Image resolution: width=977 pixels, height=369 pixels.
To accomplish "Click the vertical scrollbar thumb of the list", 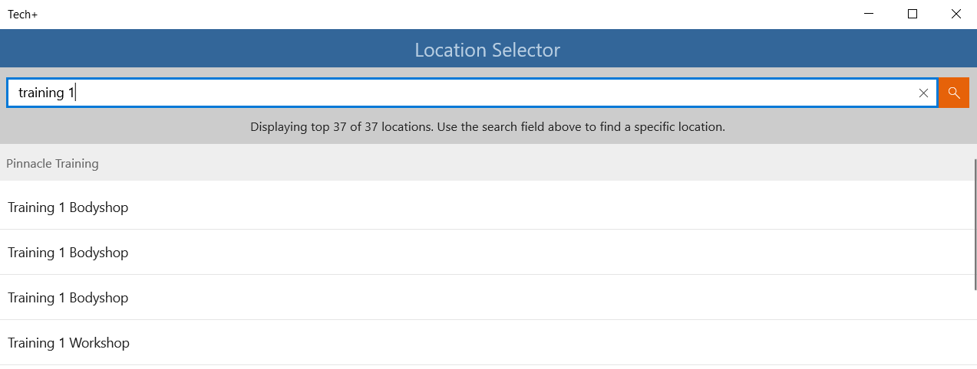I will click(975, 224).
